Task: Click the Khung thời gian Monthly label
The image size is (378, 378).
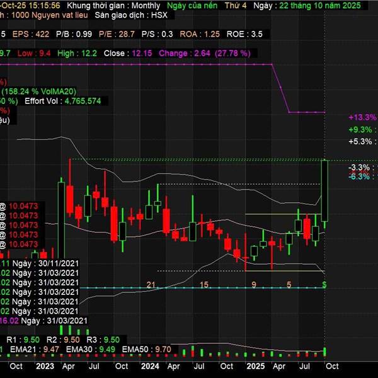Action: [113, 5]
